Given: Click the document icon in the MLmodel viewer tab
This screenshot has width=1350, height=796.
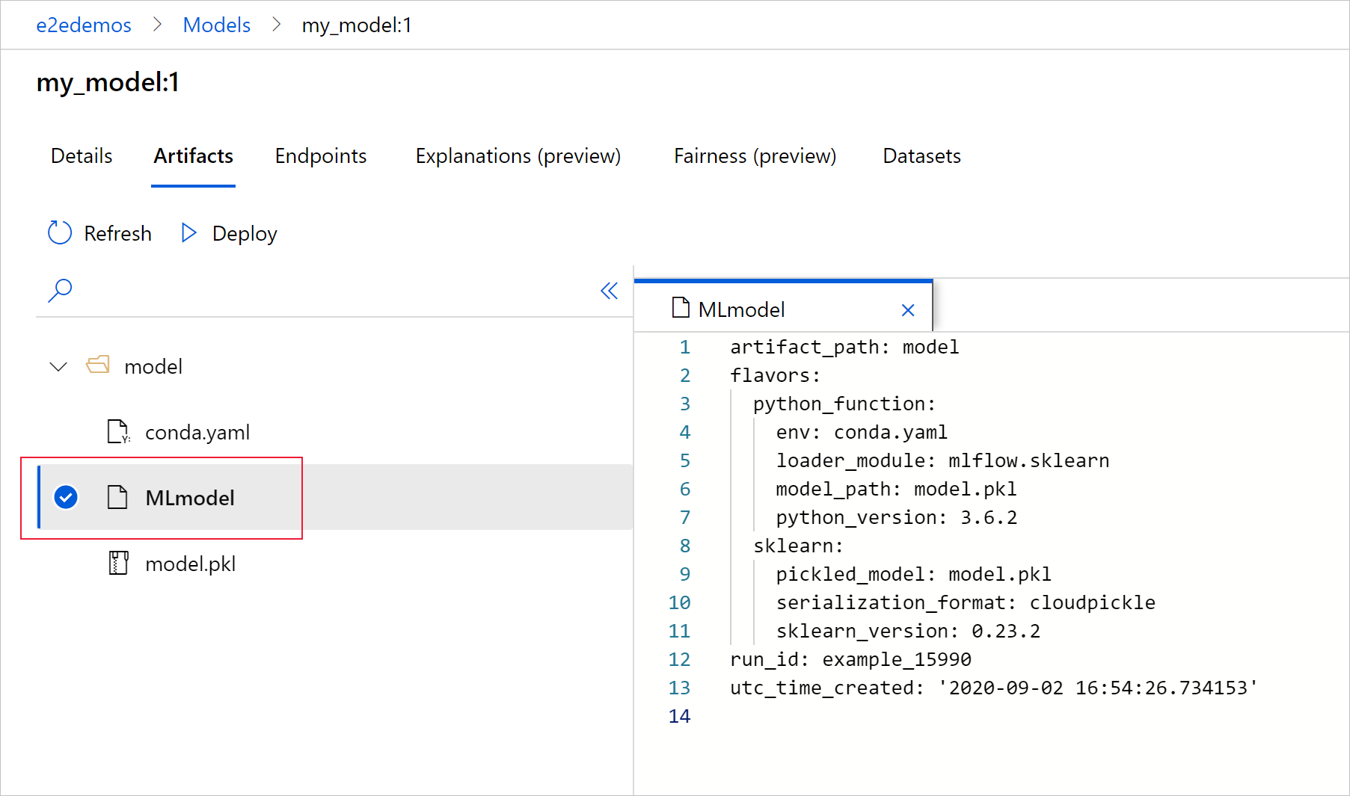Looking at the screenshot, I should tap(681, 308).
